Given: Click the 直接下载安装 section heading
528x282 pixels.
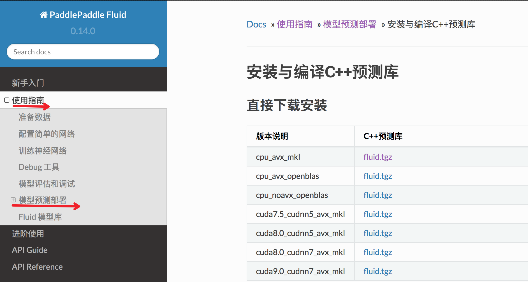Looking at the screenshot, I should [x=287, y=105].
